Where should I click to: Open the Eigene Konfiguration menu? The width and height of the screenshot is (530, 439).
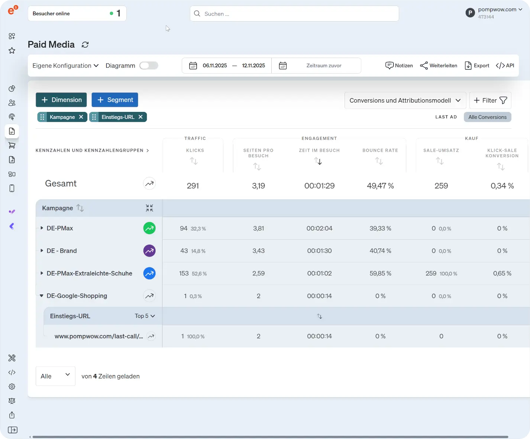65,65
